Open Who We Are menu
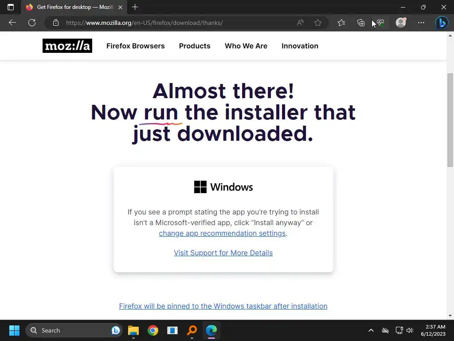Screen dimensions: 454x341 (246, 46)
